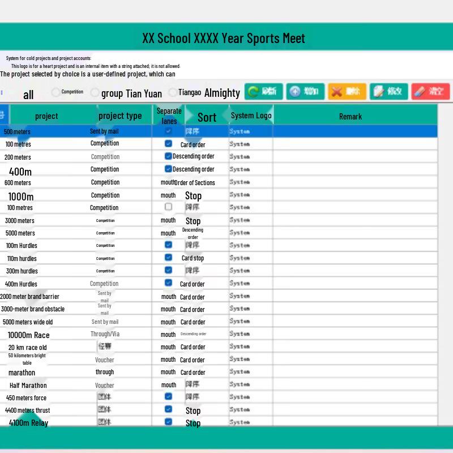Select the Competition radio button
The image size is (453, 453).
[55, 92]
